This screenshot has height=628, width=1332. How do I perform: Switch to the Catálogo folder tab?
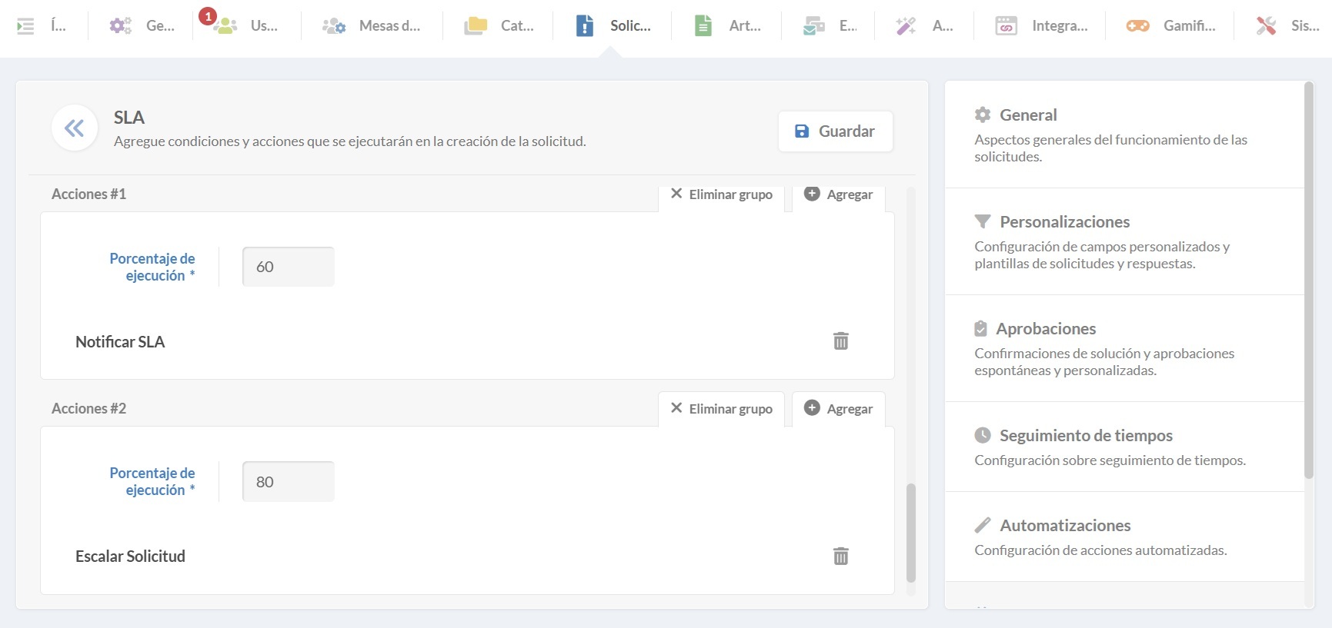click(x=499, y=26)
